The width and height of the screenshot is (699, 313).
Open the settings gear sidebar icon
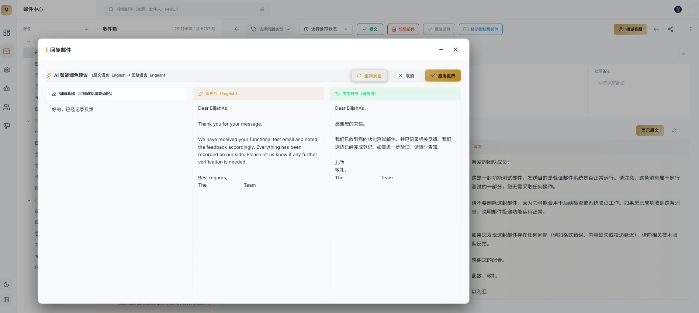7,70
